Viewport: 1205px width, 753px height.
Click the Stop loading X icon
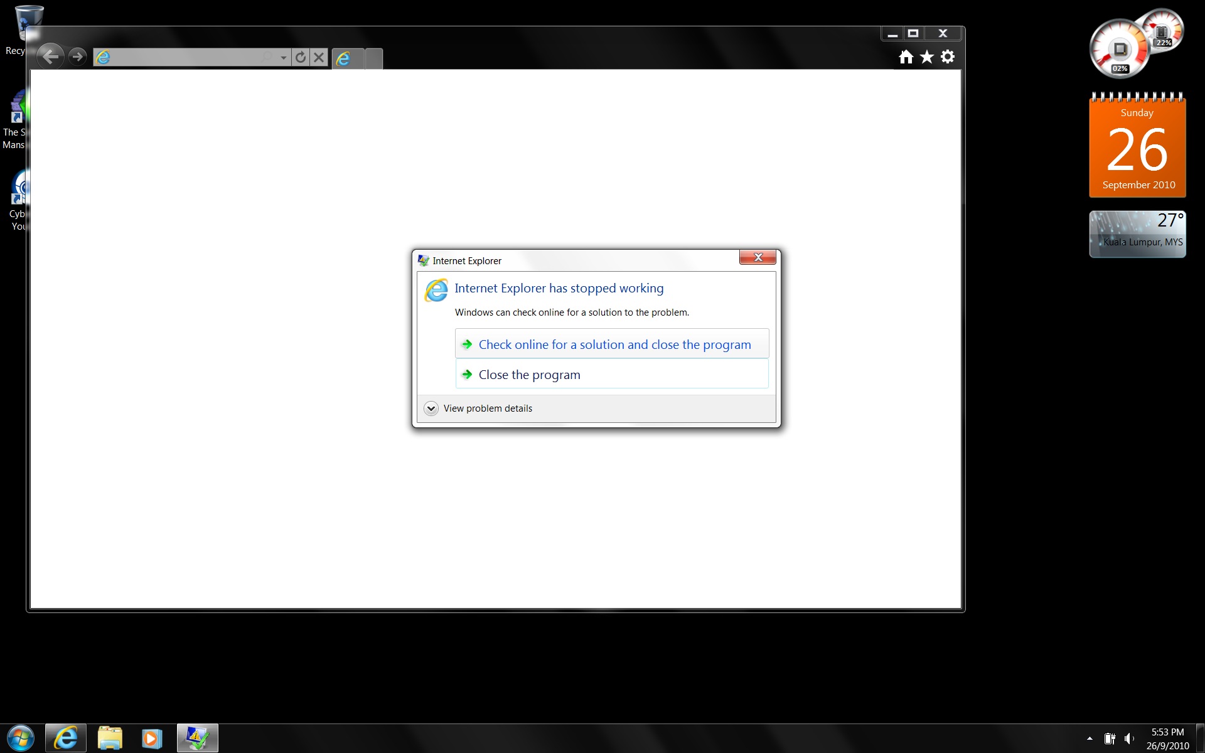tap(319, 58)
